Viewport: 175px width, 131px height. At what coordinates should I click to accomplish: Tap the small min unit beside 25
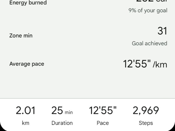pos(69,112)
